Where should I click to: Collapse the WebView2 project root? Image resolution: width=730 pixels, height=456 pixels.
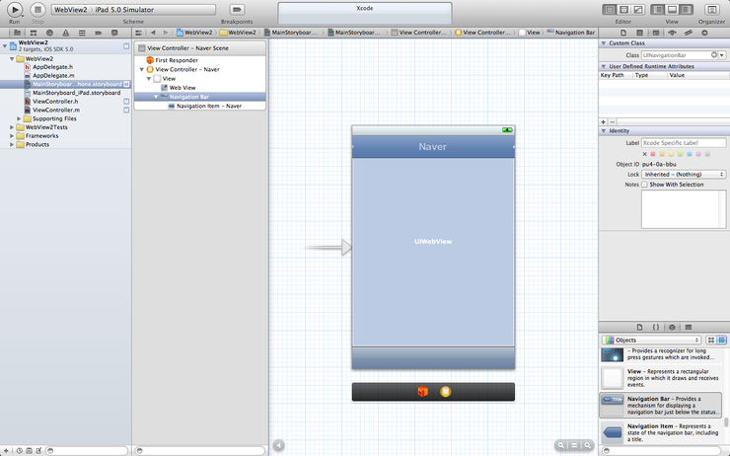pos(5,45)
